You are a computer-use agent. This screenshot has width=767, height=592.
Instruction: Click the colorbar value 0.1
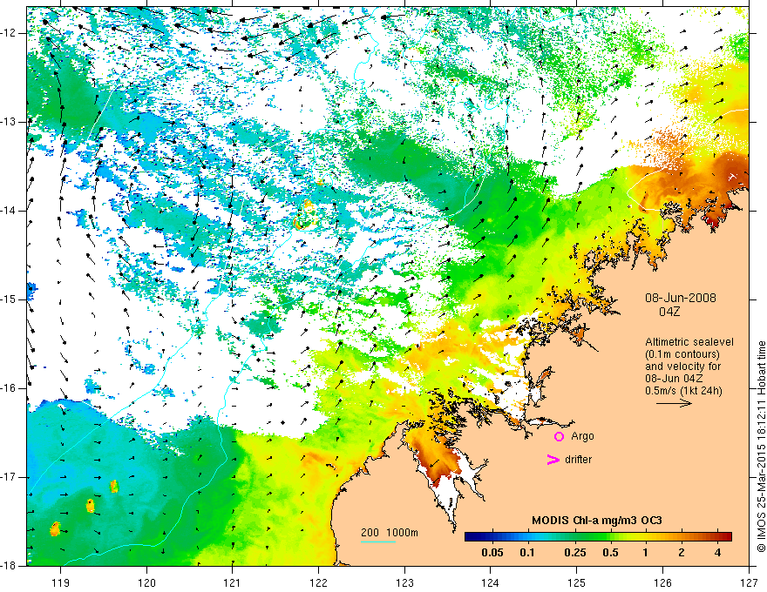pos(526,553)
